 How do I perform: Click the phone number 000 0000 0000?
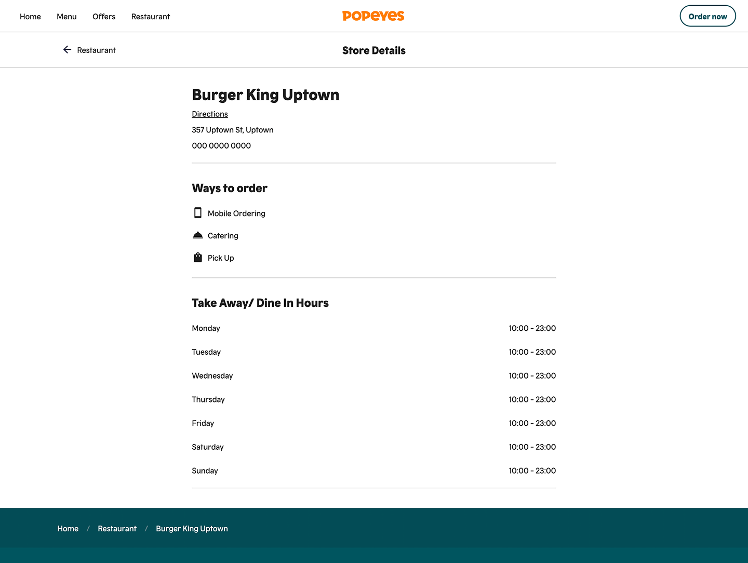click(x=221, y=146)
